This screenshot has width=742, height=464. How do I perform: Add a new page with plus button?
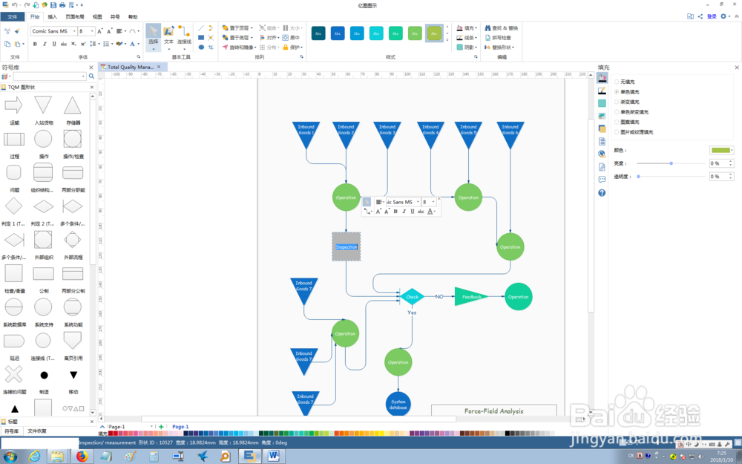[x=161, y=427]
